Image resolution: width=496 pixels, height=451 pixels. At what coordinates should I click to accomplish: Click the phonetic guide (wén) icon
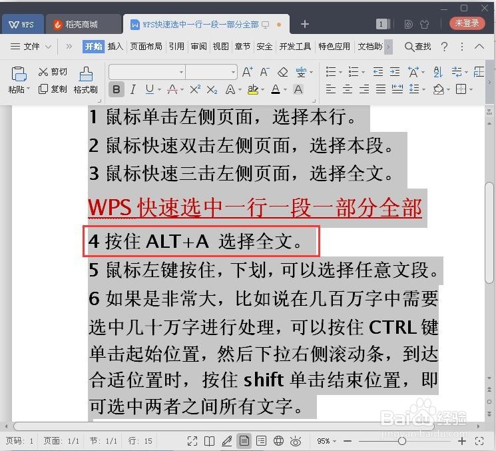tap(301, 72)
